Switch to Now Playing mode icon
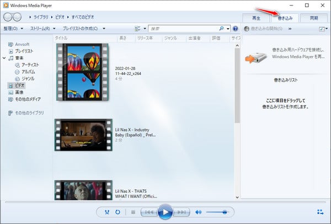The width and height of the screenshot is (331, 224). tap(320, 212)
